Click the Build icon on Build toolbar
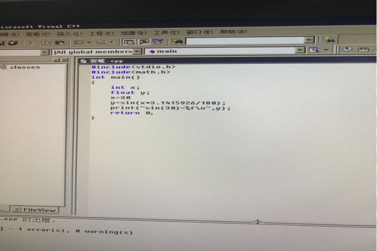The width and height of the screenshot is (377, 251). (363, 49)
